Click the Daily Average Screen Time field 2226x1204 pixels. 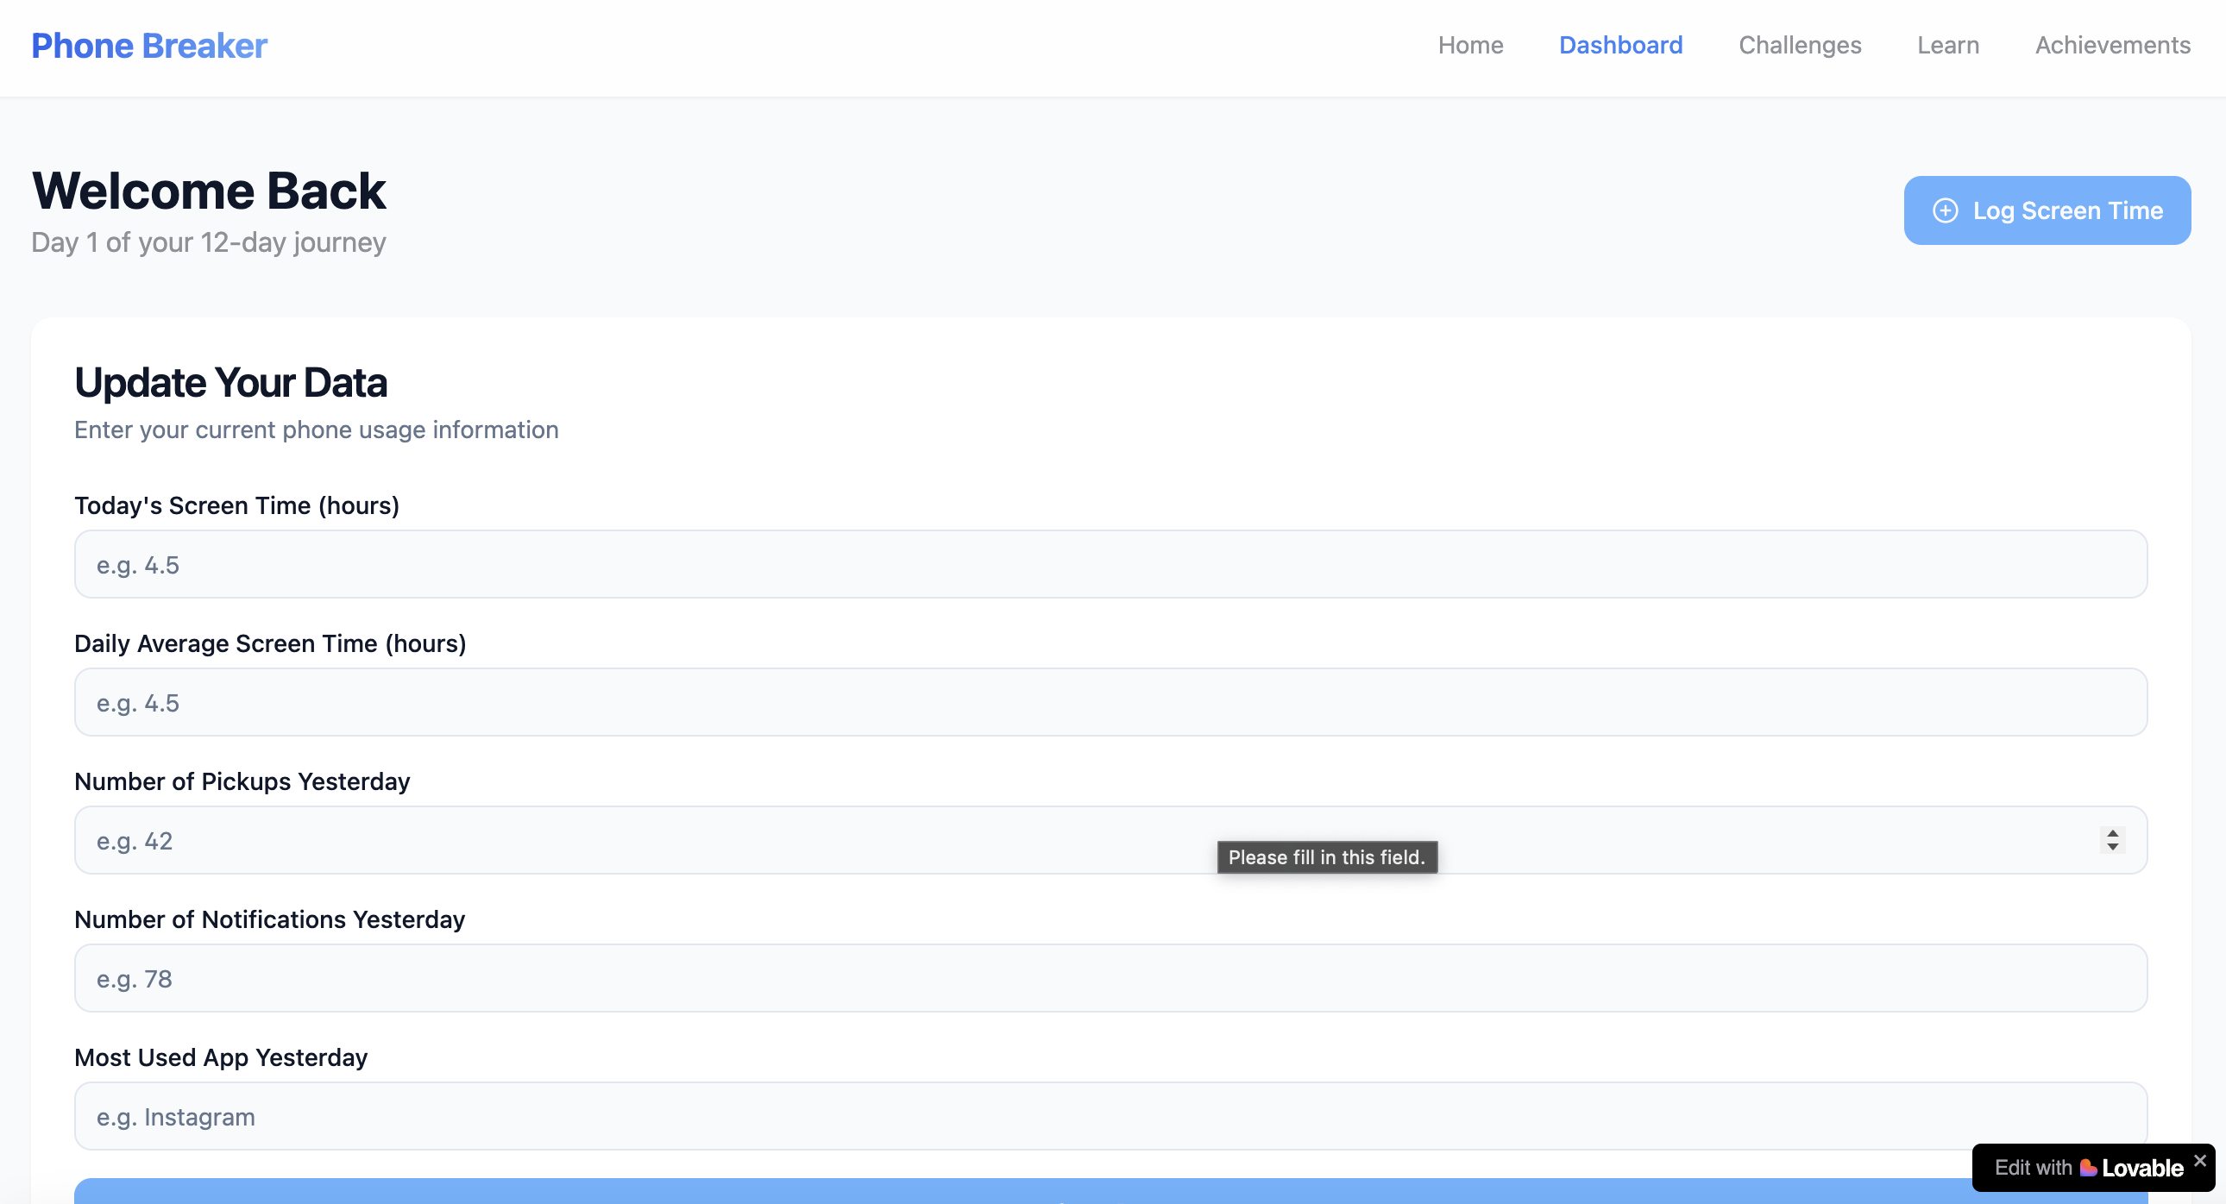point(1110,702)
